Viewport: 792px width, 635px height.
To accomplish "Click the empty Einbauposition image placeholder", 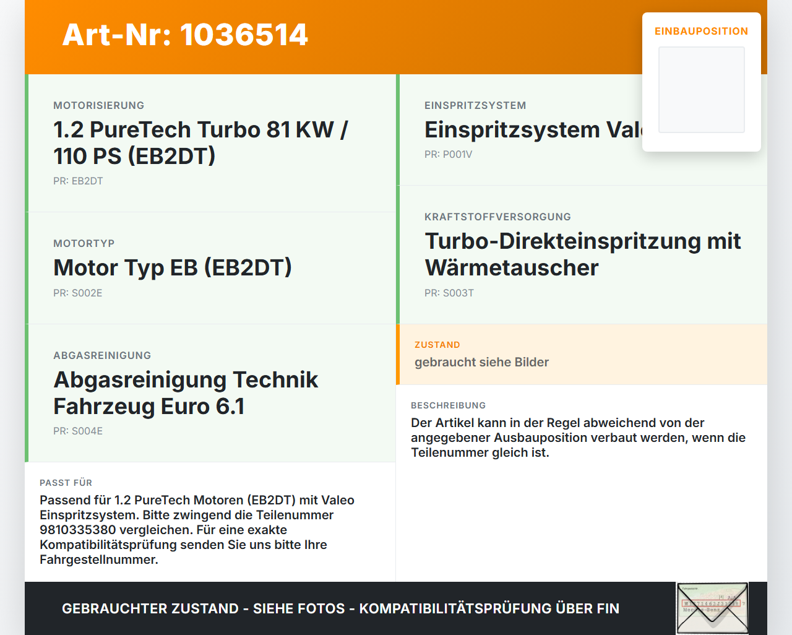I will (x=702, y=90).
